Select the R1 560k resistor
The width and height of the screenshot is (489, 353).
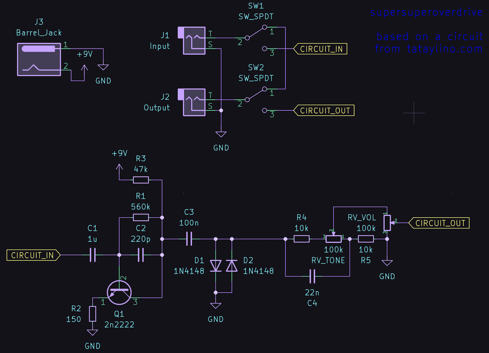pyautogui.click(x=141, y=217)
